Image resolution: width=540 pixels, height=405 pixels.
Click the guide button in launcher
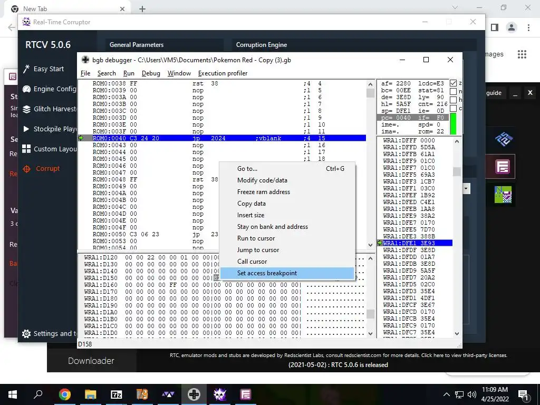tap(493, 93)
